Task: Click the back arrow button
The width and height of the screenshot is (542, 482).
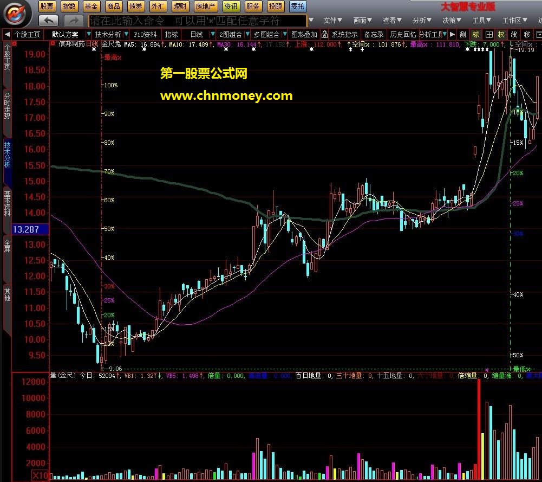Action: [x=48, y=21]
